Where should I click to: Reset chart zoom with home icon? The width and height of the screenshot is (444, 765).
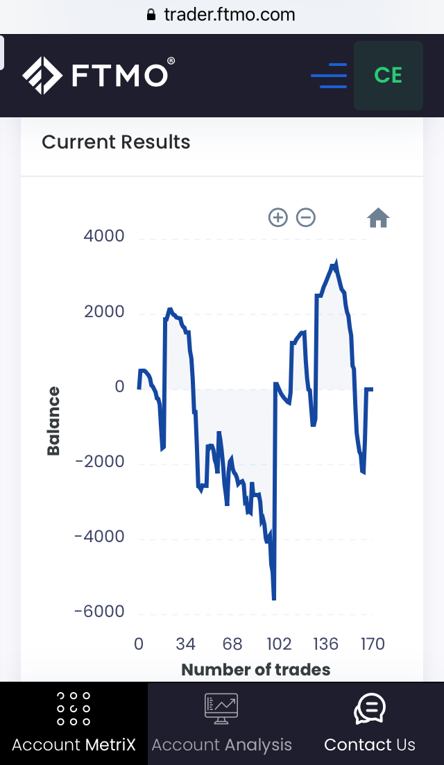pyautogui.click(x=378, y=219)
